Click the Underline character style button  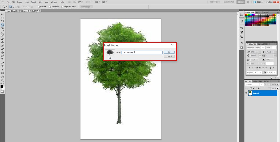[270, 68]
